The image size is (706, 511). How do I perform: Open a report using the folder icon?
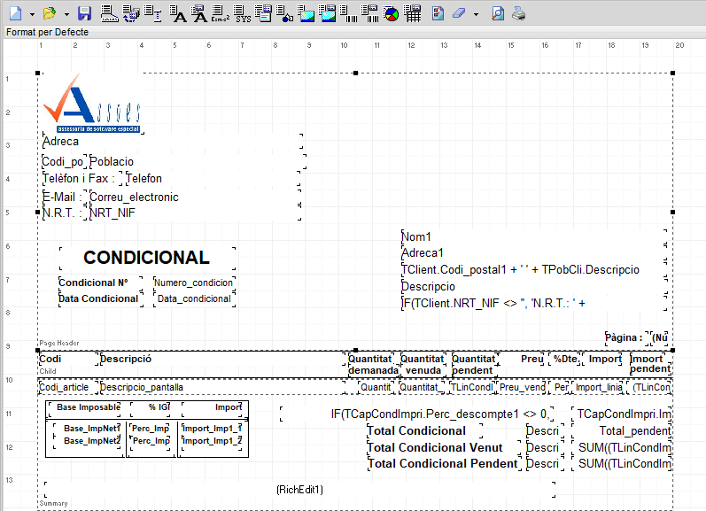(x=50, y=13)
